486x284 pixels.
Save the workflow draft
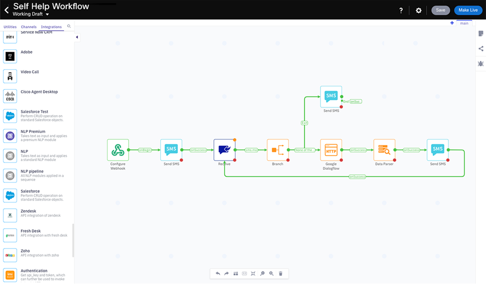tap(440, 10)
